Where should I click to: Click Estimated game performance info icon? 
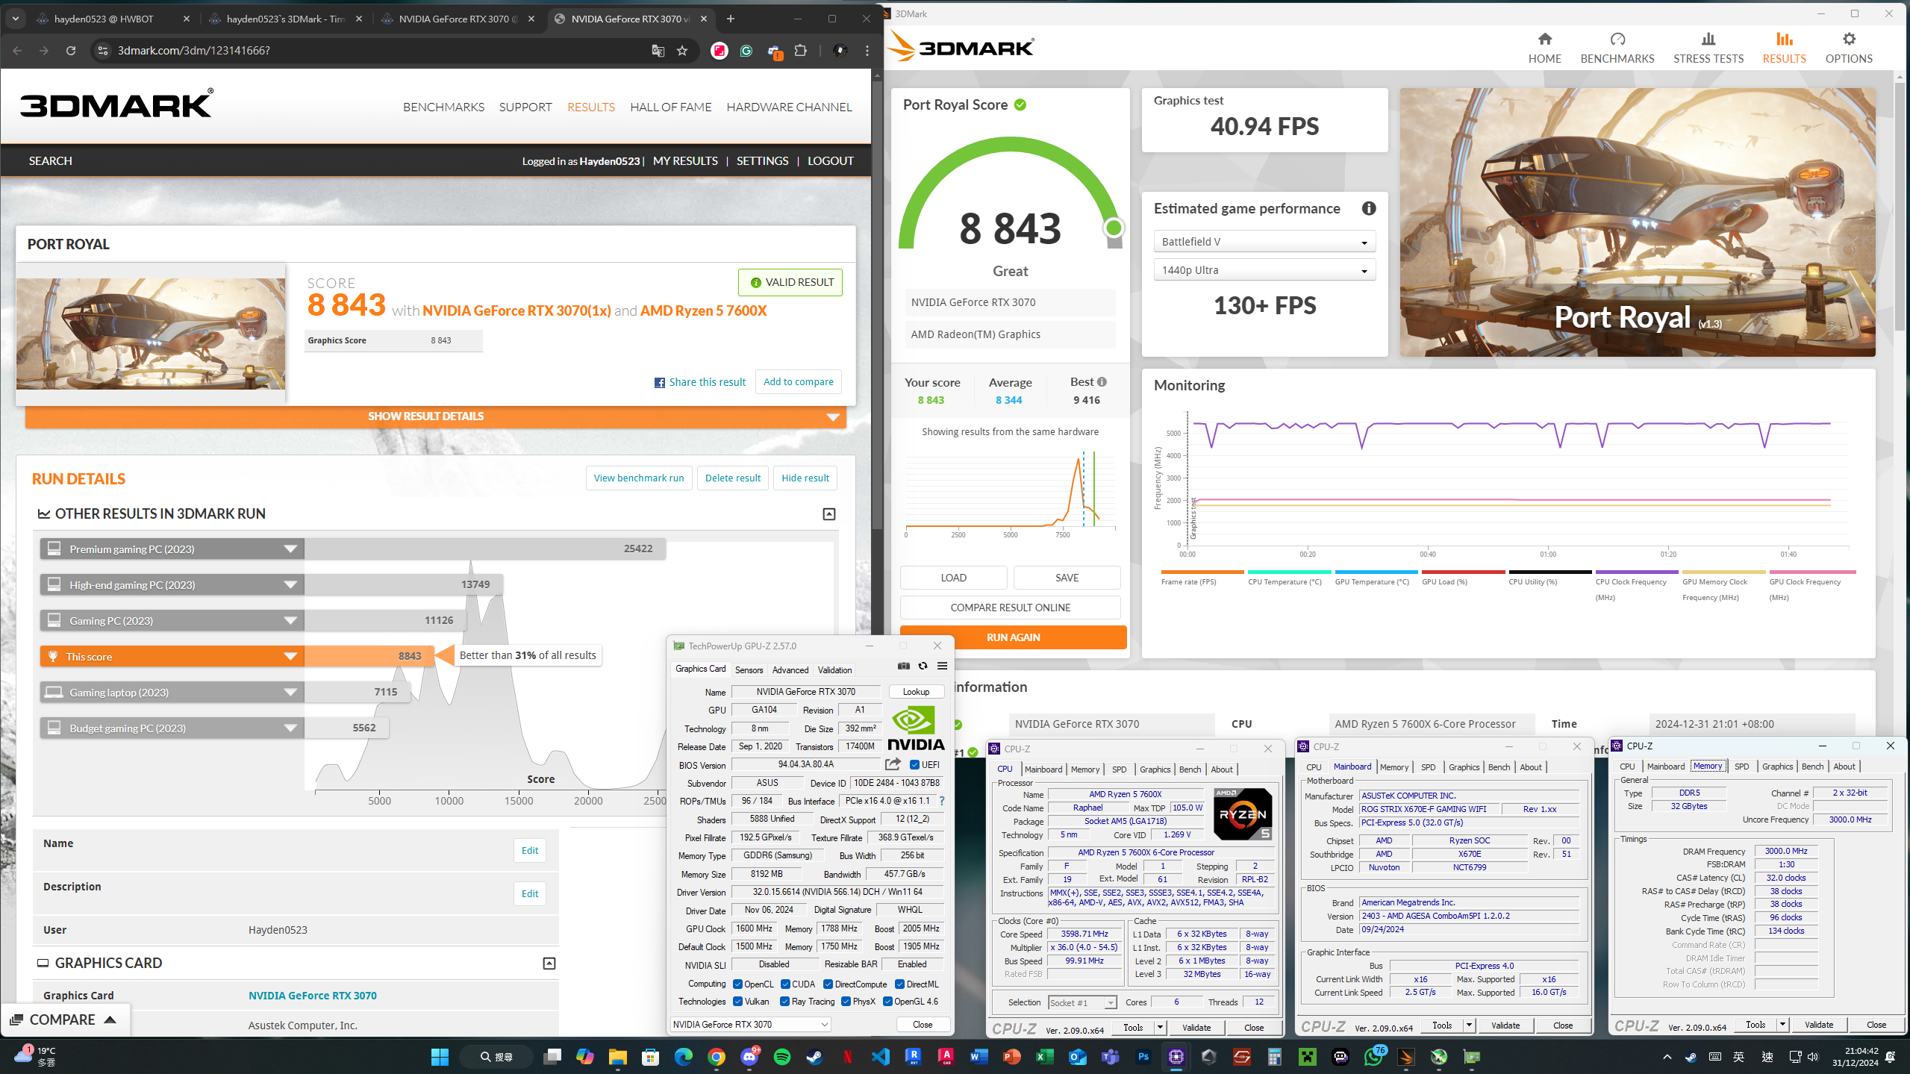pyautogui.click(x=1368, y=208)
